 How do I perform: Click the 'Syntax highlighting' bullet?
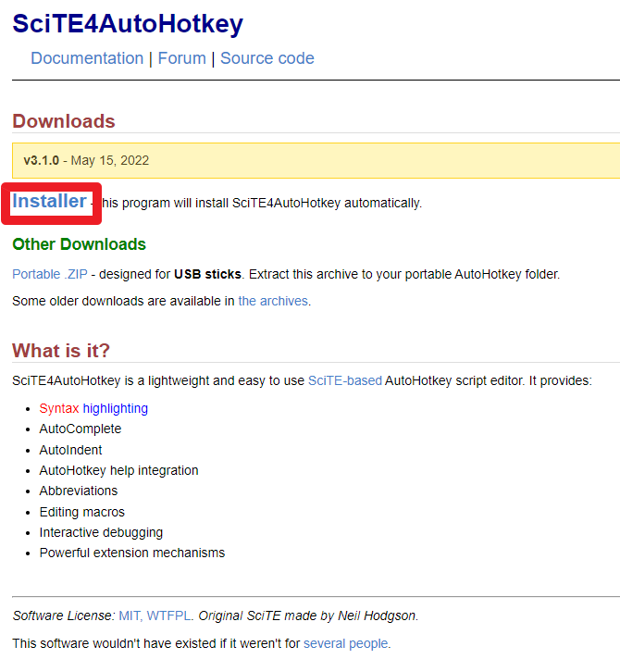coord(93,408)
